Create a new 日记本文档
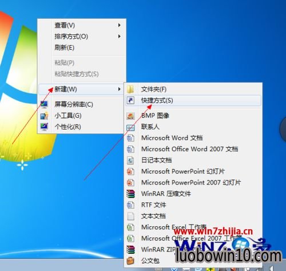Image resolution: width=286 pixels, height=271 pixels. click(193, 160)
